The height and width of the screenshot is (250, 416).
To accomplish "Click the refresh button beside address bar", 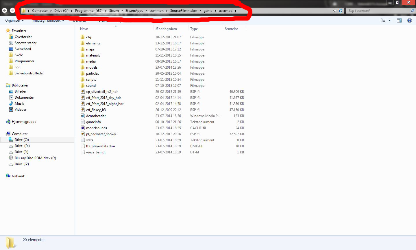I will point(341,11).
